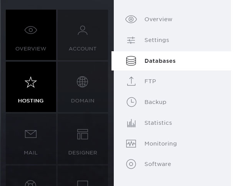The image size is (246, 186).
Task: Click the star icon in Hosting tile
Action: (x=31, y=82)
